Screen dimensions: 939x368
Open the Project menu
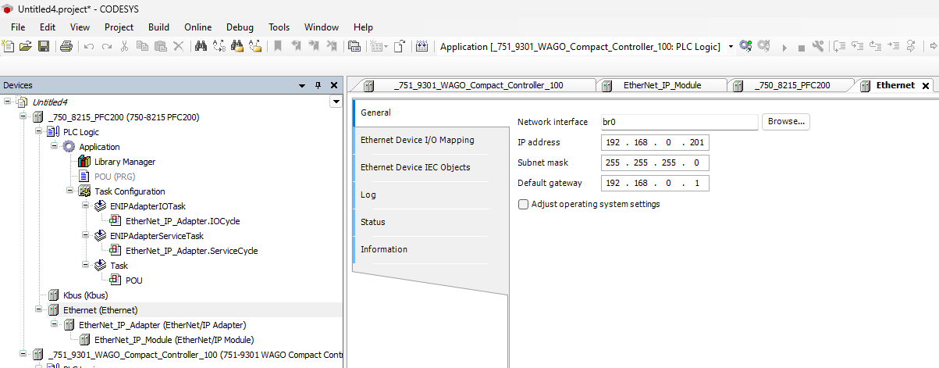click(x=119, y=27)
